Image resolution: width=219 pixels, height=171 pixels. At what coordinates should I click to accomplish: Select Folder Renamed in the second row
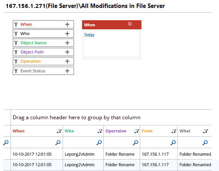click(195, 165)
